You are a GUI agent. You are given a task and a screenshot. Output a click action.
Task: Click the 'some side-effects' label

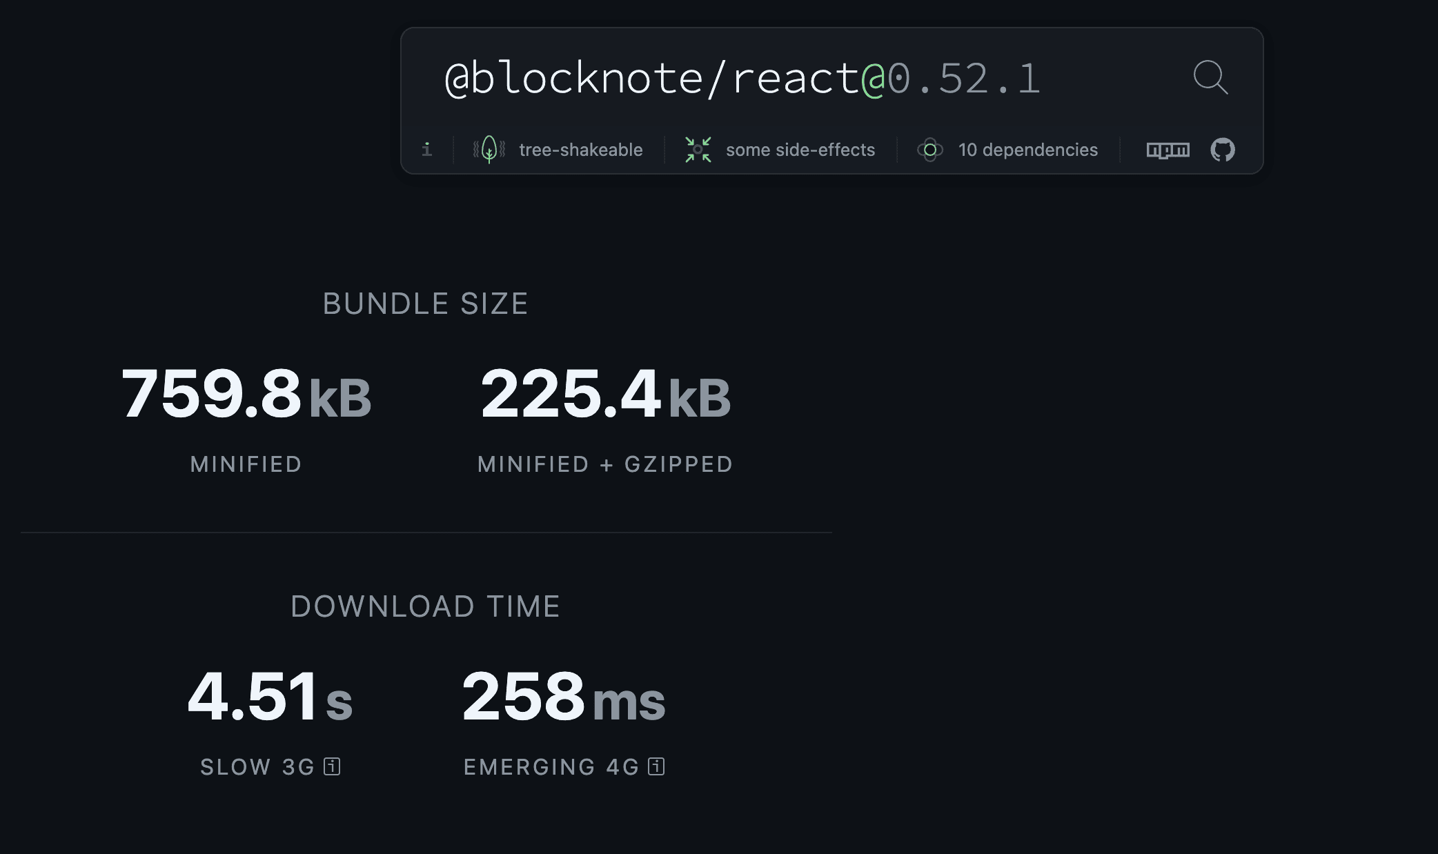coord(800,150)
